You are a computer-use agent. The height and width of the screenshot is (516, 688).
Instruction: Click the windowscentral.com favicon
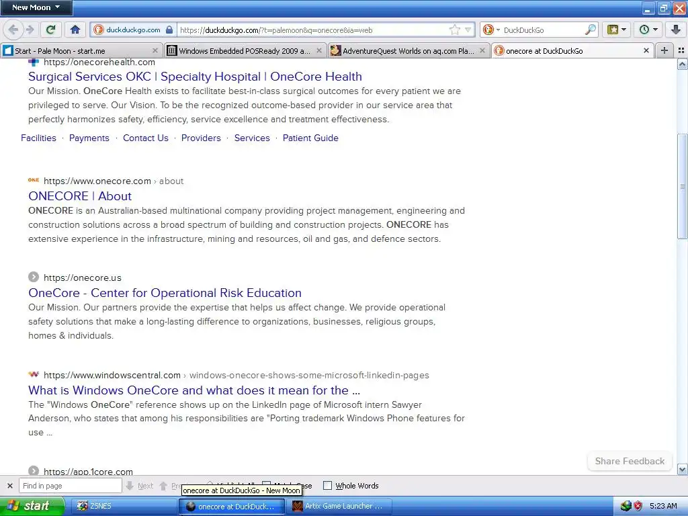pos(34,375)
